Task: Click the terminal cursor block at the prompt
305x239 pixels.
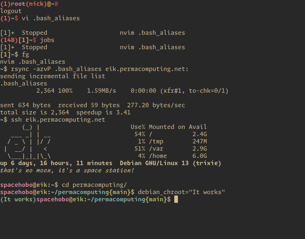Action: (x=176, y=199)
